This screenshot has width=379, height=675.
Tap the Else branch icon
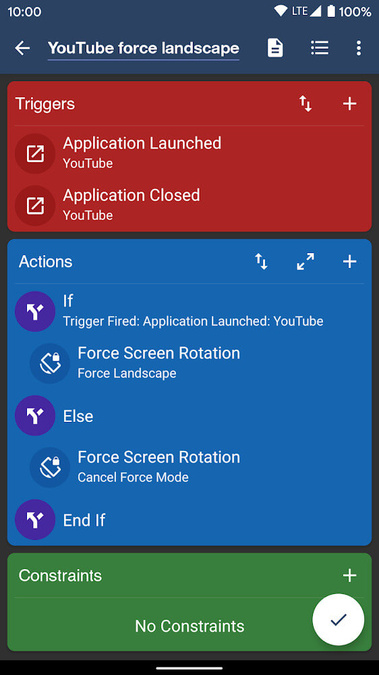(35, 415)
